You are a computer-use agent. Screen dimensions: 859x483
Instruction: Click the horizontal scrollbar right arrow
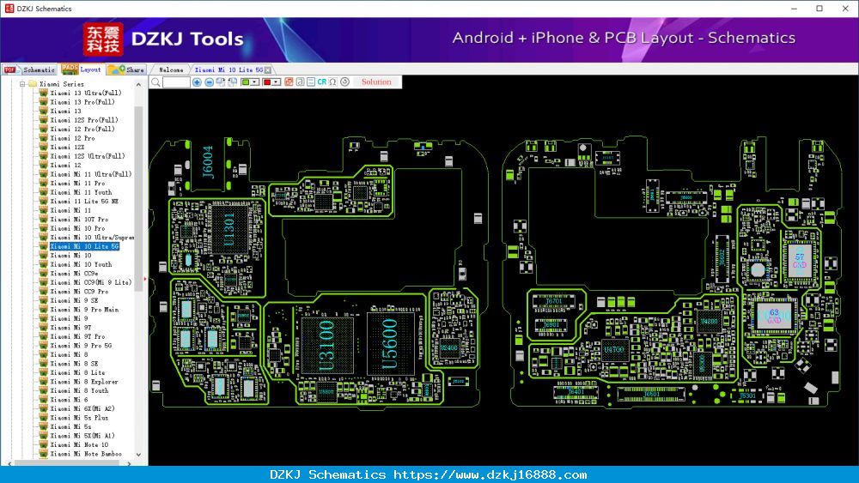(130, 463)
